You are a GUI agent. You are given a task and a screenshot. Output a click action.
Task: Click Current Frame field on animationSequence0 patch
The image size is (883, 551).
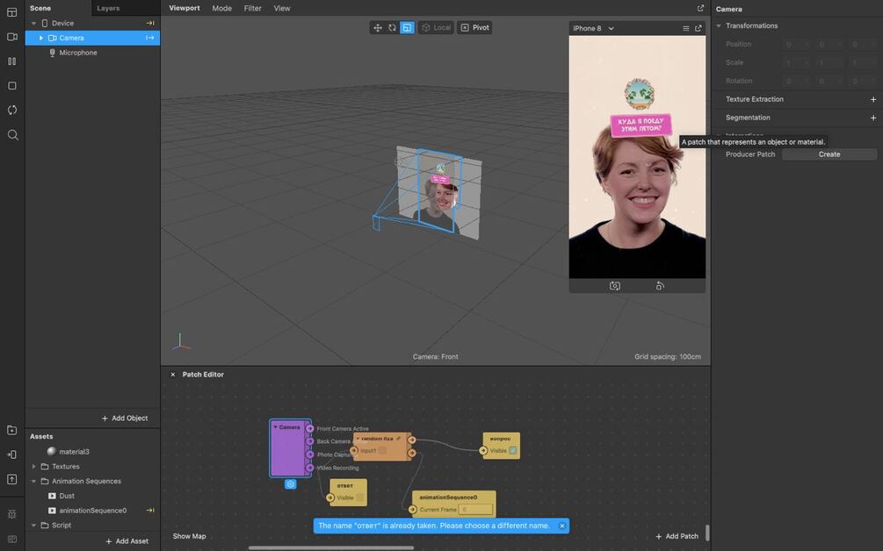click(x=475, y=510)
